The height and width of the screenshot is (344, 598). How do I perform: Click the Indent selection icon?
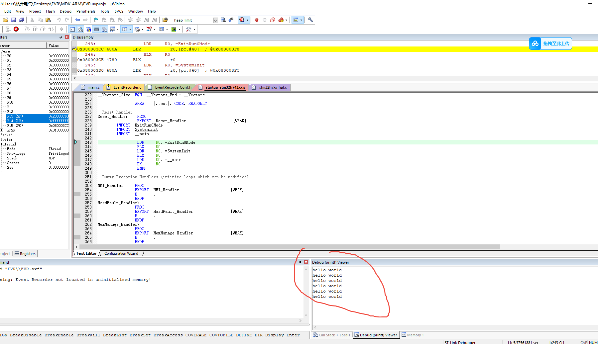click(x=131, y=20)
